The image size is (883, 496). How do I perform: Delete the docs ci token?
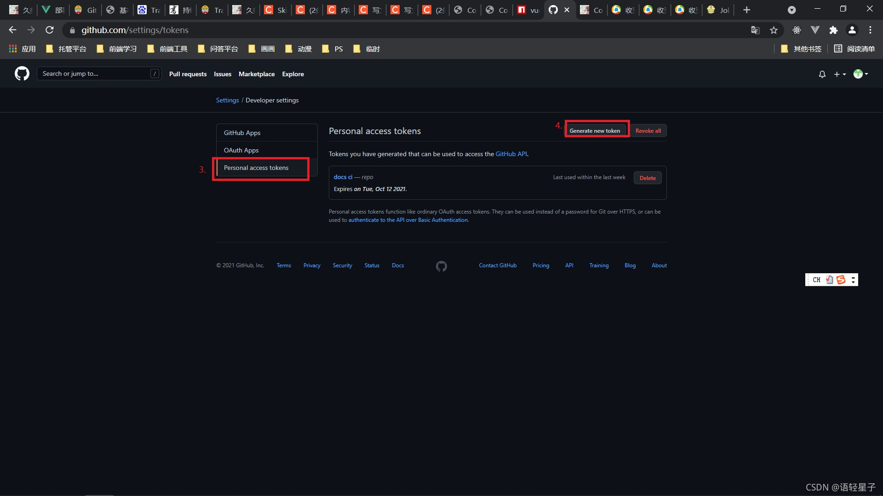click(x=647, y=178)
